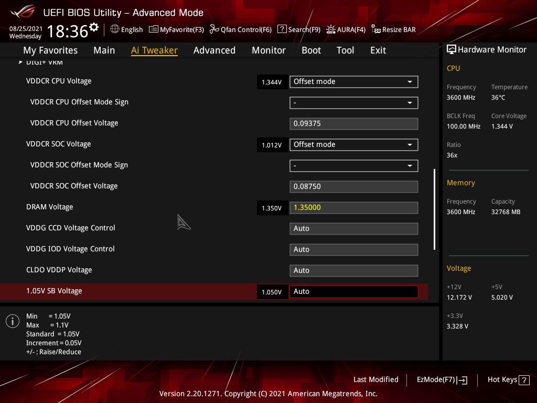
Task: Click the Qfan Control(F6) label
Action: [246, 30]
